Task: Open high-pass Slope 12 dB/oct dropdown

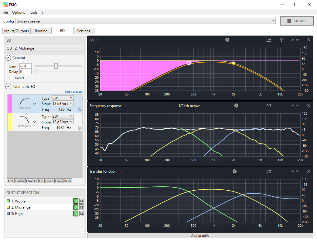Action: (63, 104)
